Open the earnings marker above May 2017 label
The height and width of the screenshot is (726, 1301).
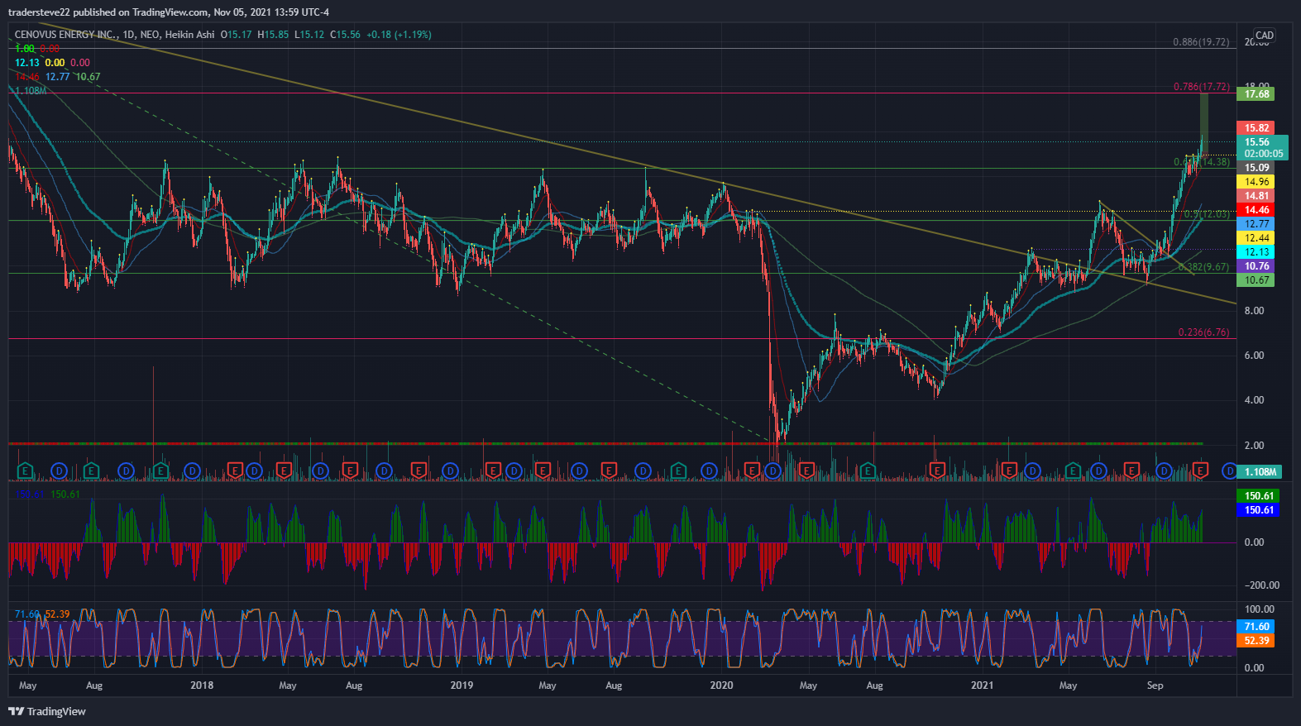[x=25, y=471]
